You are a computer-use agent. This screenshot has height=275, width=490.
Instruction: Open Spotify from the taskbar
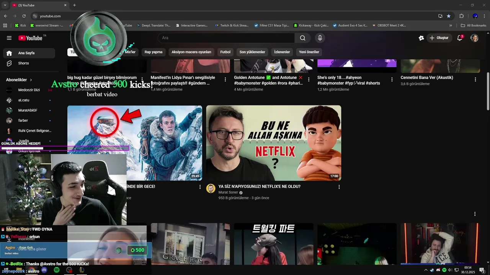click(x=57, y=270)
